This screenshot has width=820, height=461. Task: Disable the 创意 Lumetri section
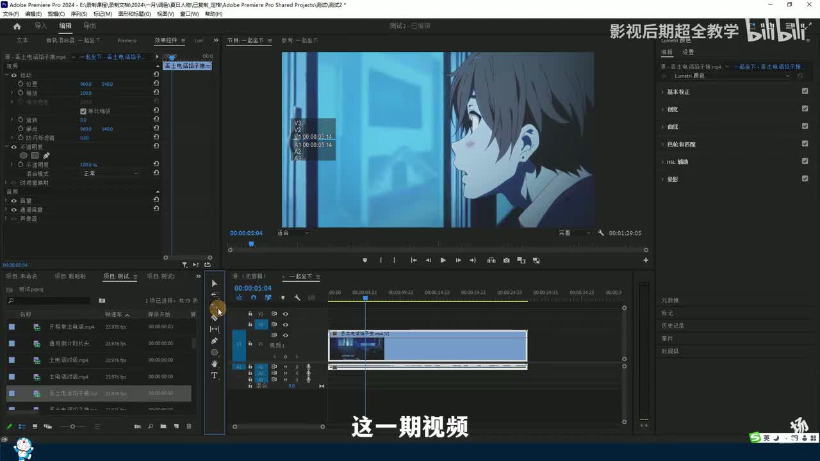(x=805, y=109)
